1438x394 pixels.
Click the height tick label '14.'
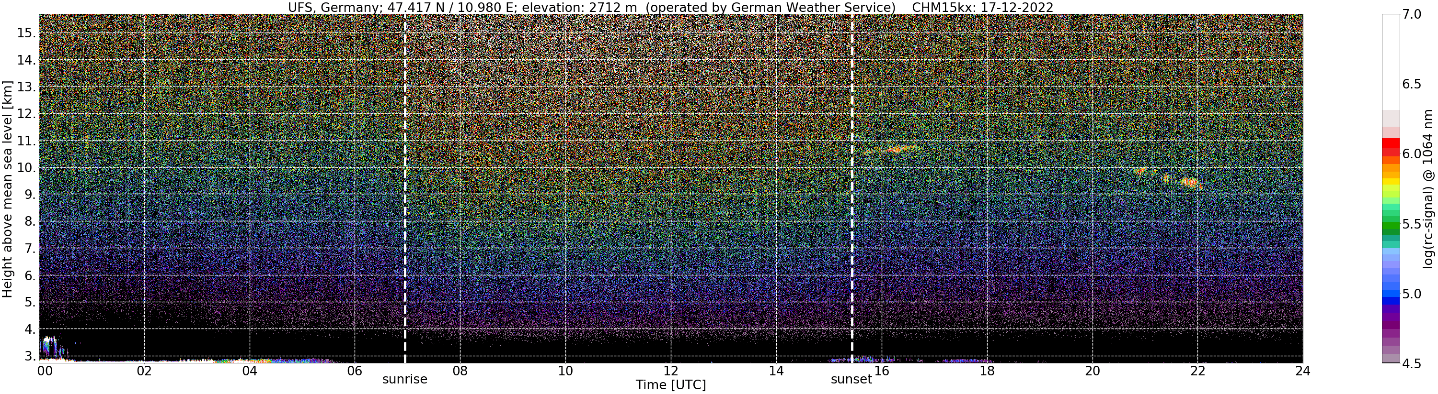coord(26,60)
